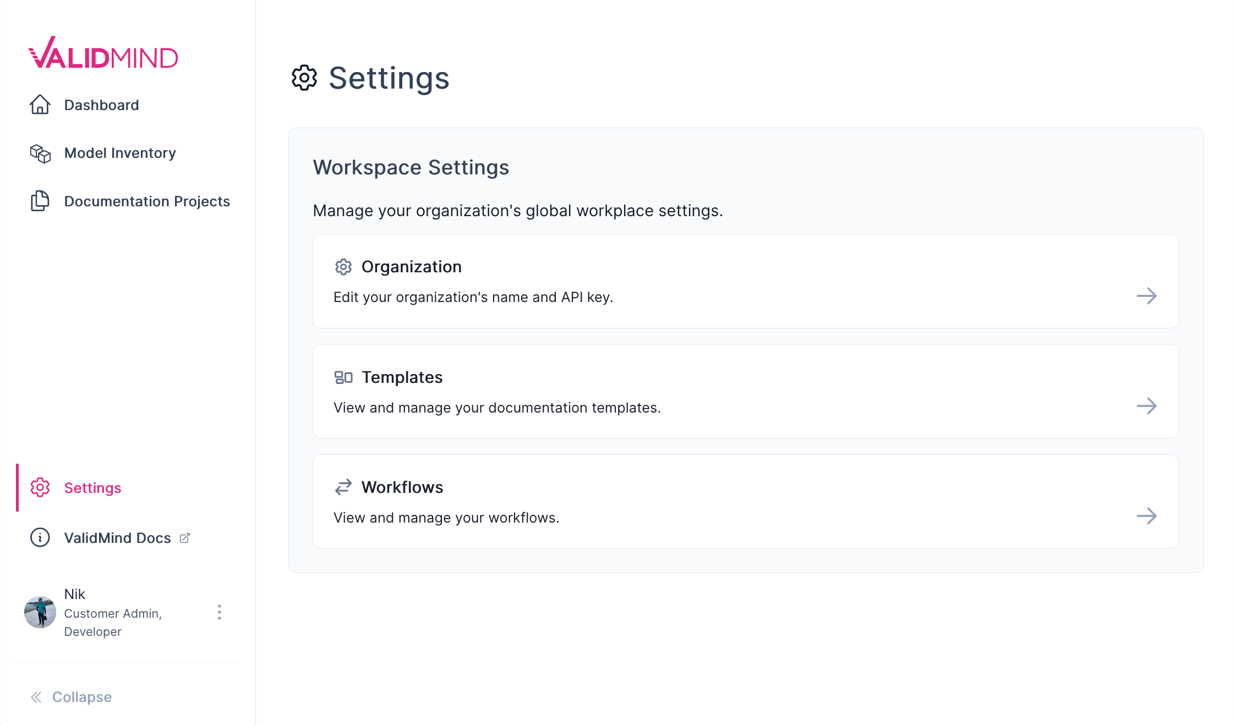Click the Model Inventory box icon
Viewport: 1236px width, 725px height.
(40, 153)
